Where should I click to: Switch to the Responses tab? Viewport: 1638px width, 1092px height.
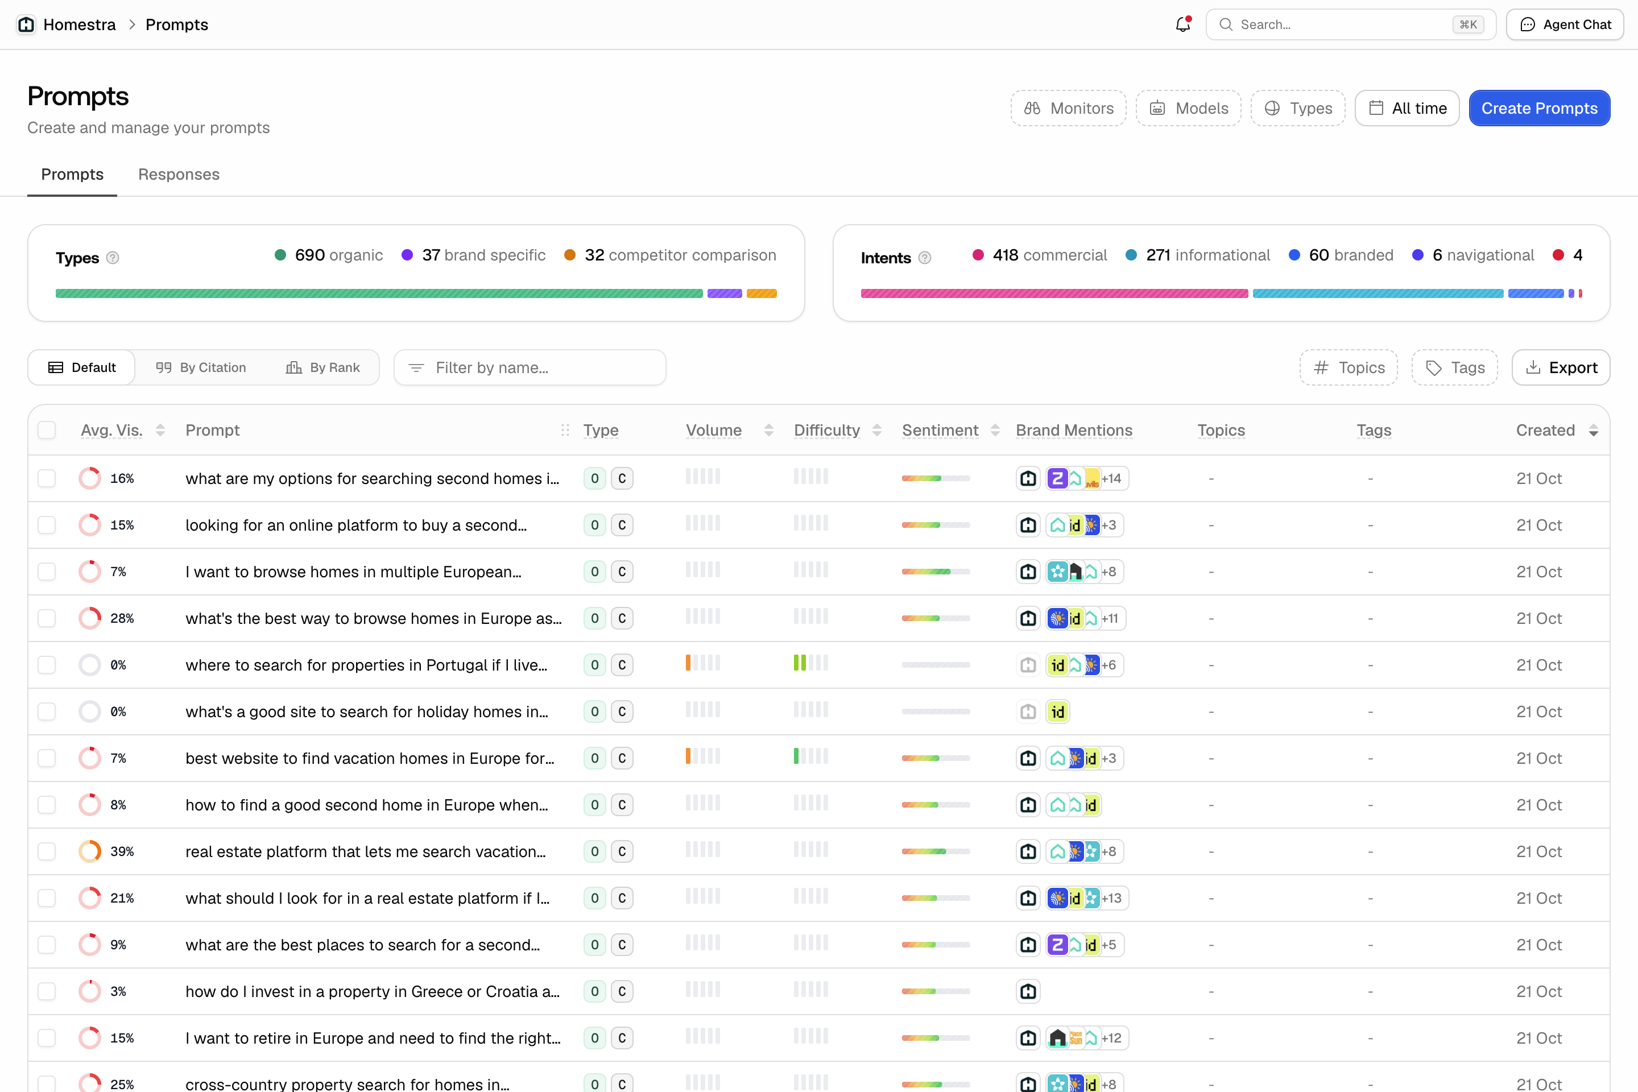pos(179,174)
